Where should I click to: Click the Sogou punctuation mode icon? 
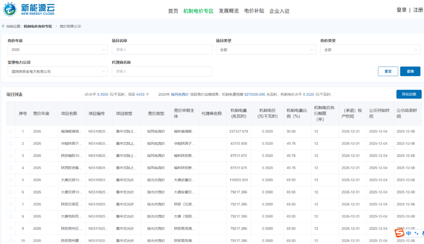coord(416,234)
